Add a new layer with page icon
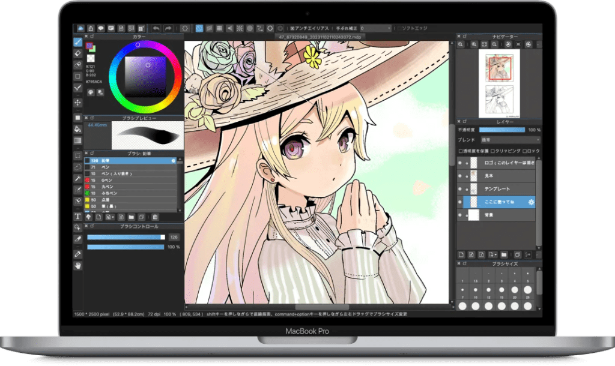Image resolution: width=615 pixels, height=366 pixels. (461, 255)
